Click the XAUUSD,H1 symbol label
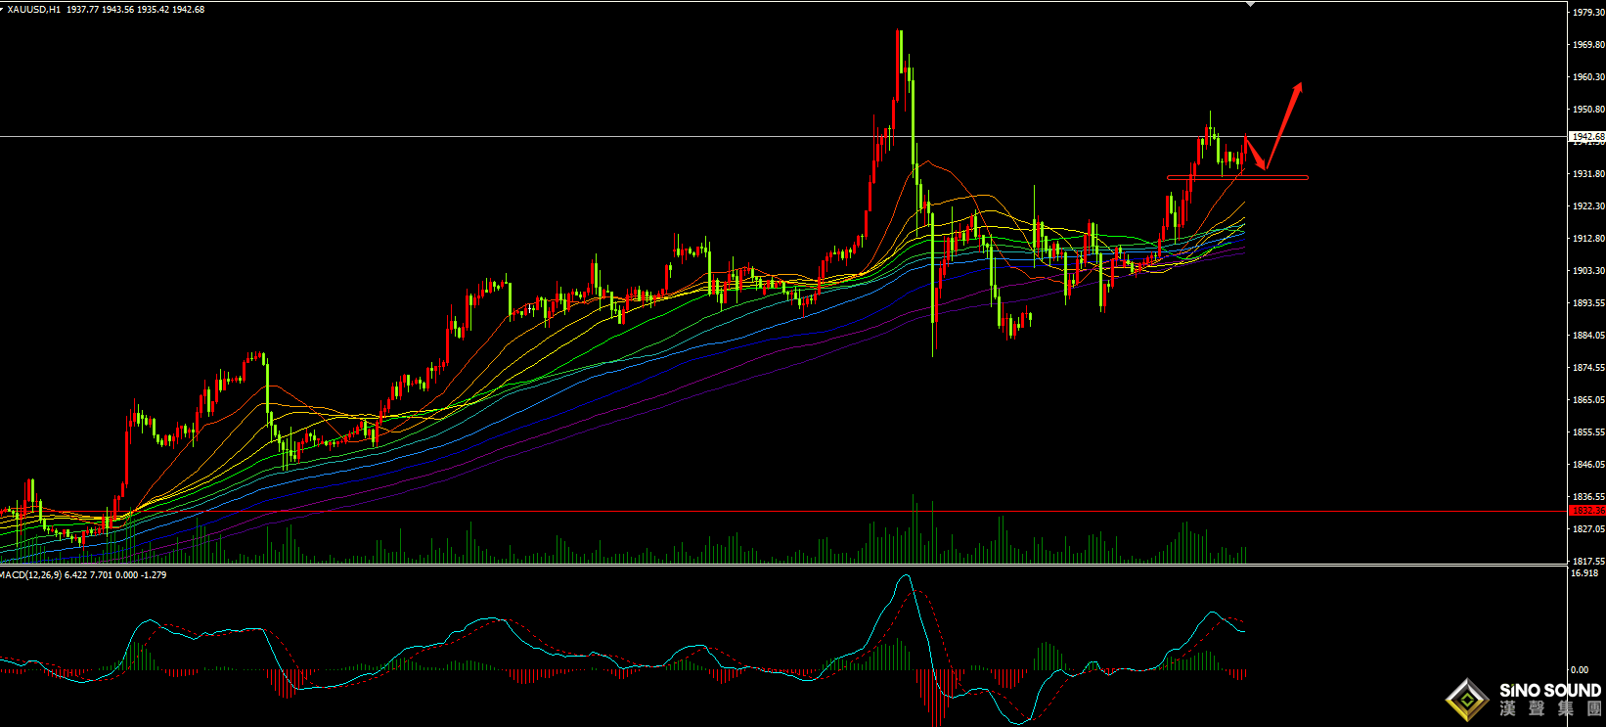 click(34, 10)
